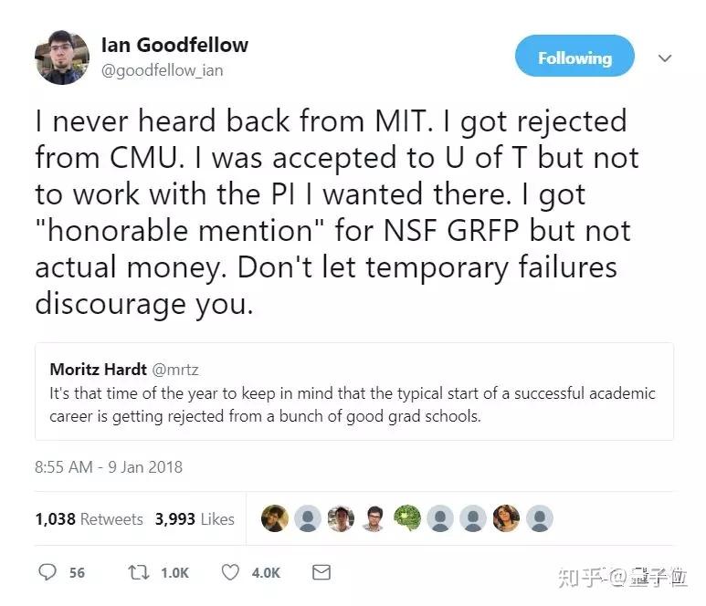Click the fourth liker avatar photo
Screen dimensions: 706x606
pos(374,518)
